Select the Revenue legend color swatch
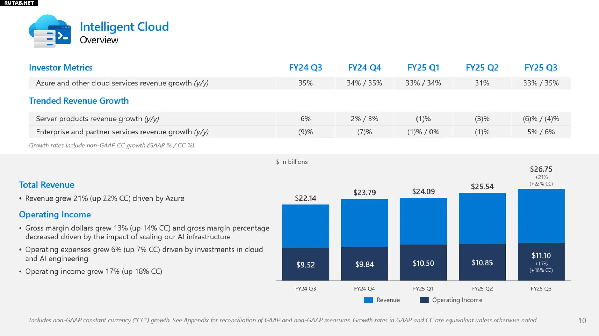Image resolution: width=599 pixels, height=336 pixels. 369,300
